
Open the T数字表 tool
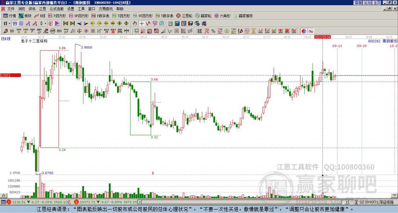click(x=164, y=16)
